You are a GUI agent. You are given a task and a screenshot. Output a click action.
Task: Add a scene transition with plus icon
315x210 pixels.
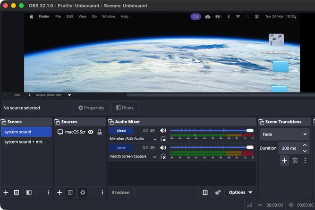click(x=284, y=160)
